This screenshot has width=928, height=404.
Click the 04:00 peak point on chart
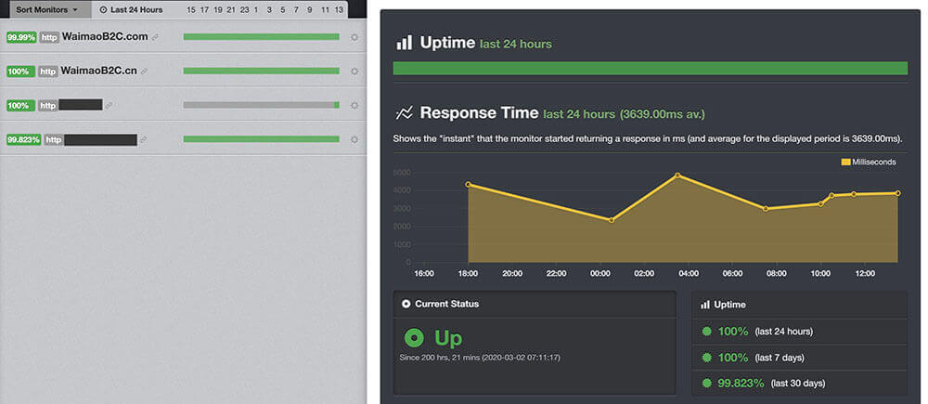click(677, 176)
